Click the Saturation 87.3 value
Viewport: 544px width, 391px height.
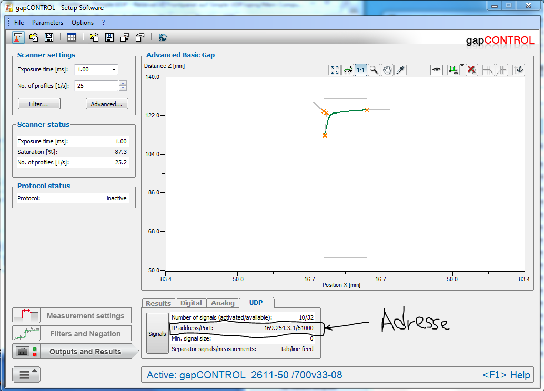(x=120, y=152)
